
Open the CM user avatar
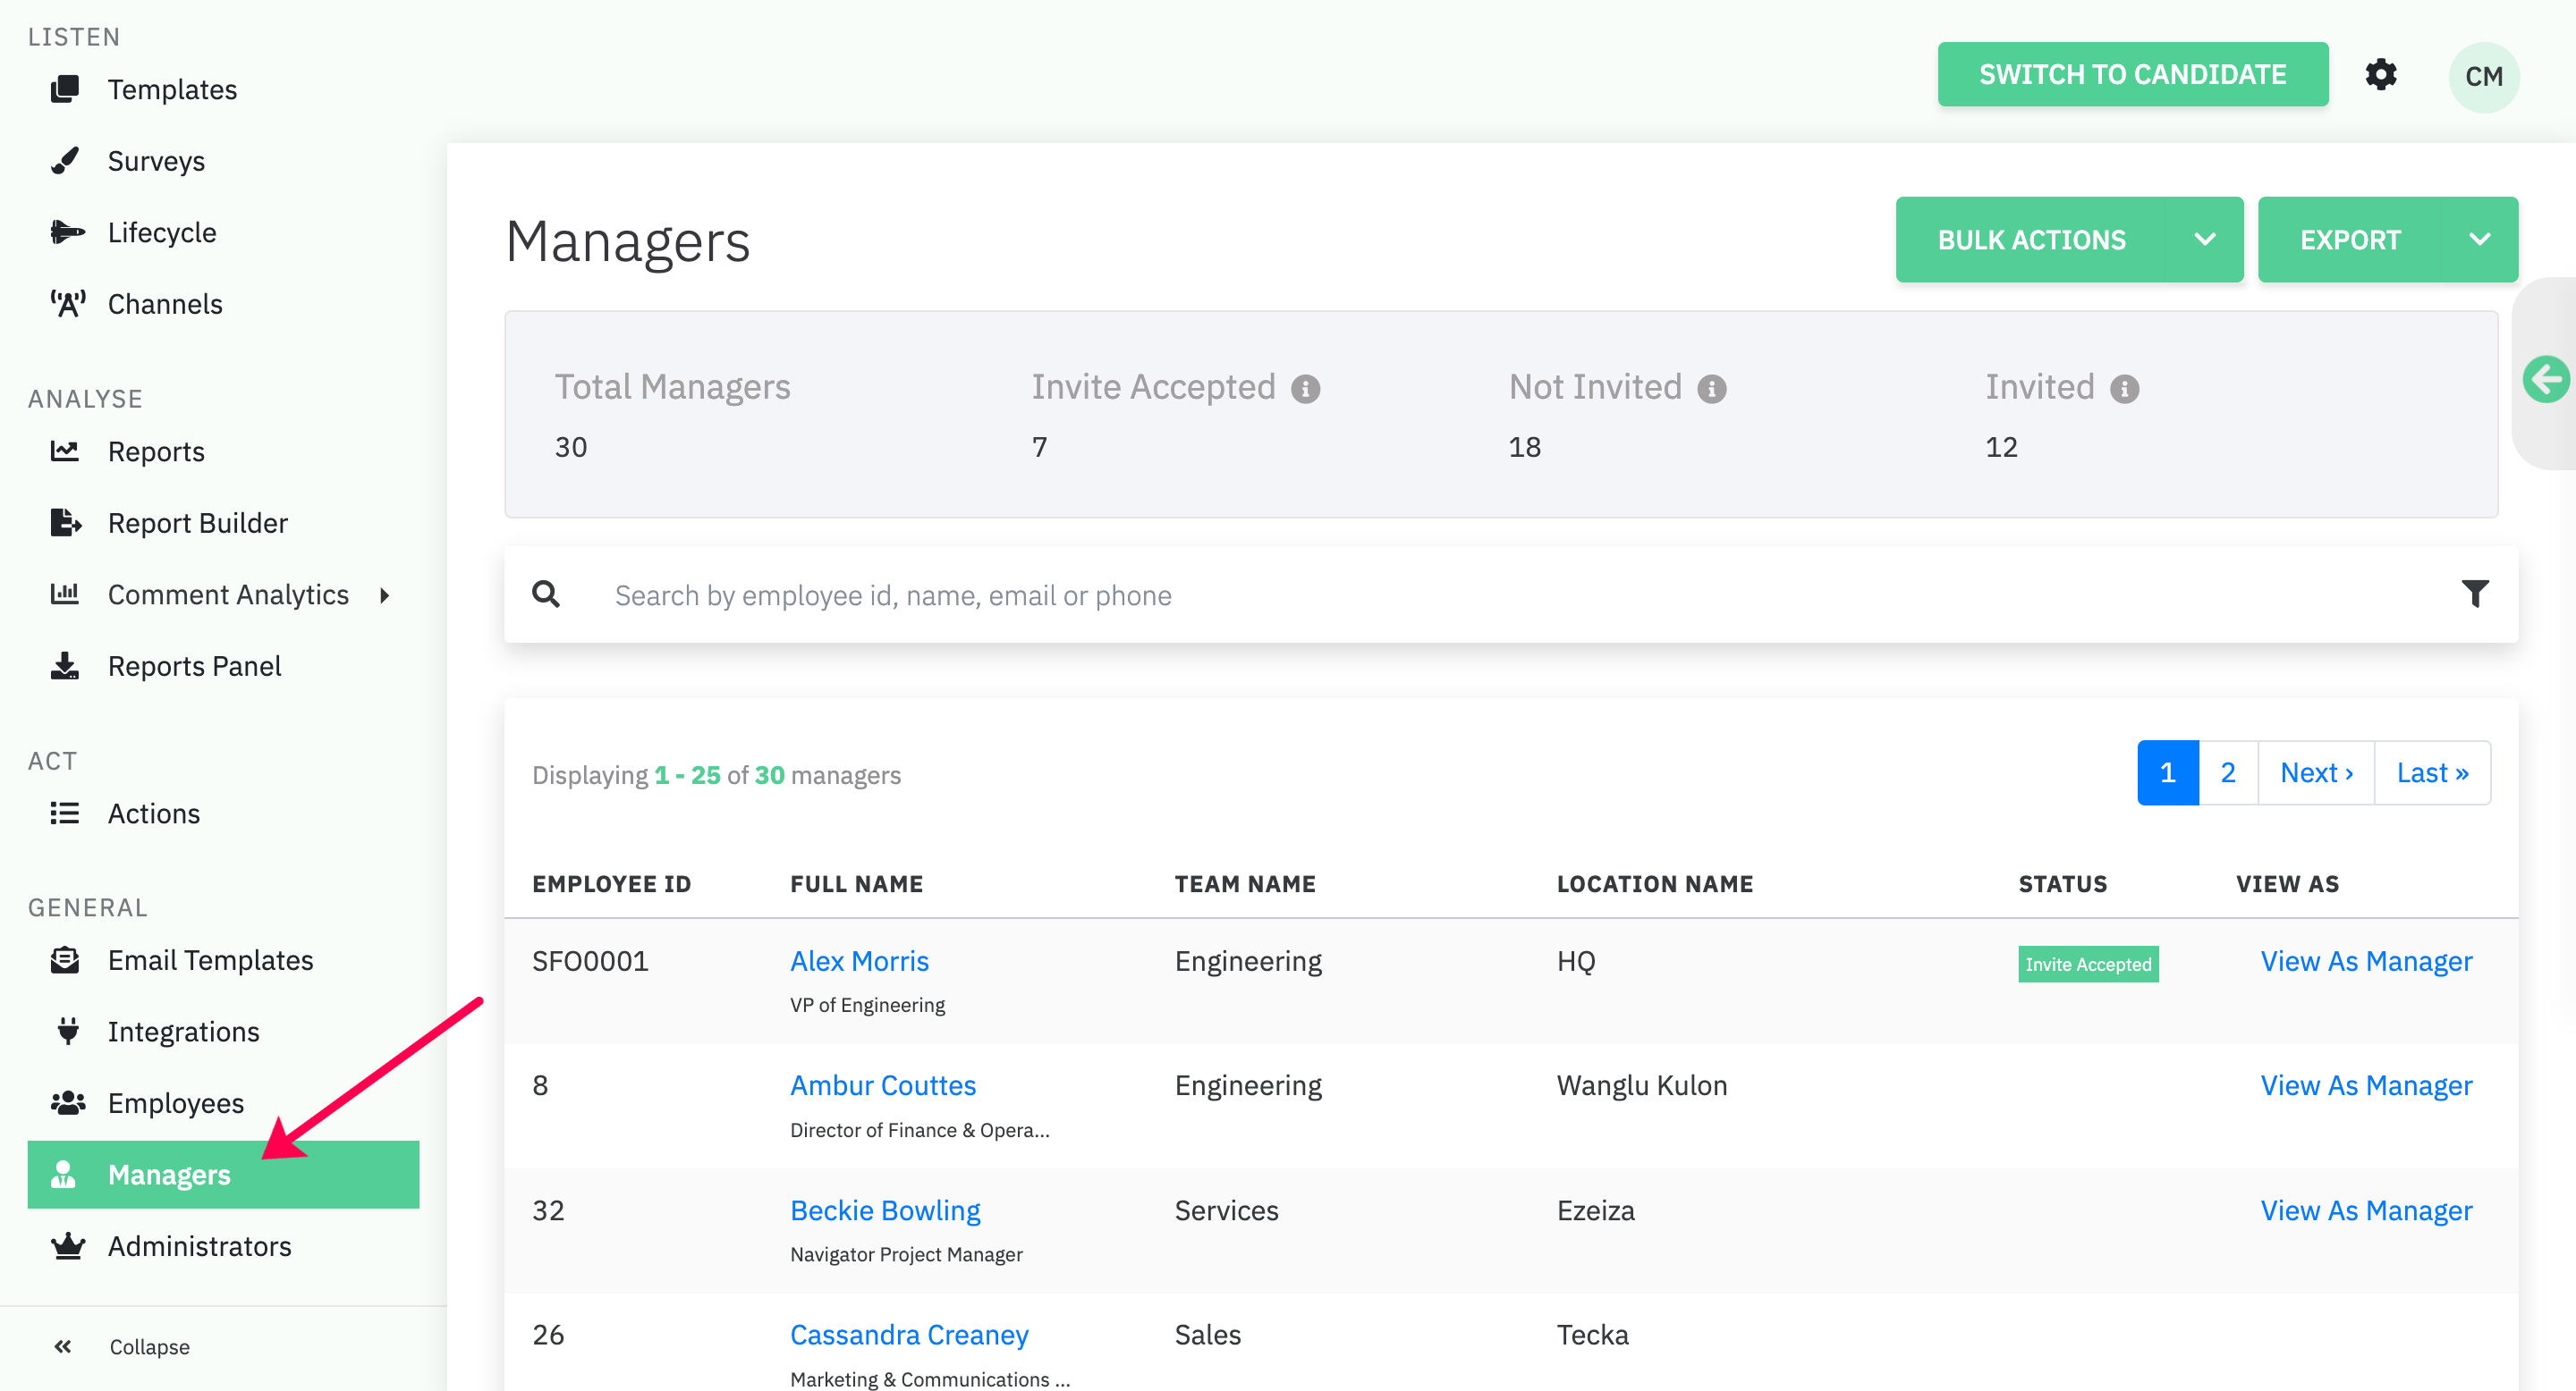(2483, 76)
